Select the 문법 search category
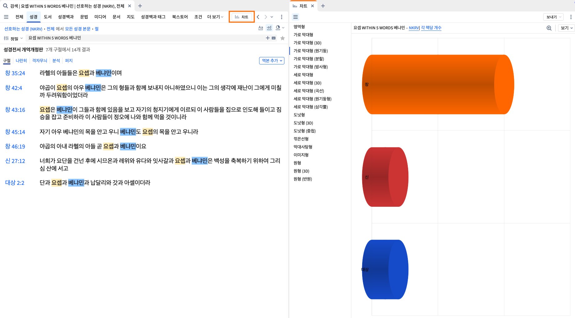This screenshot has width=575, height=318. (x=84, y=17)
